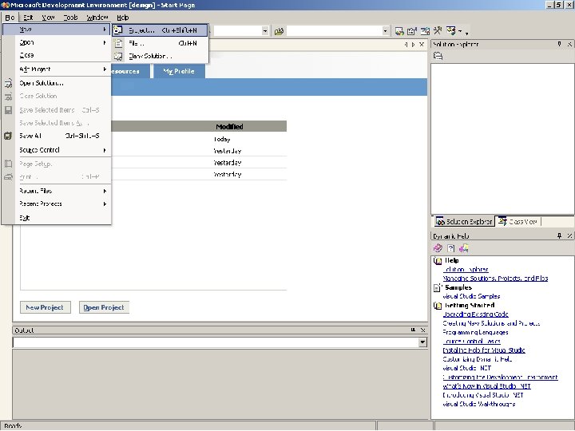Switch to the Class View tab
Screen dimensions: 575x431
(x=517, y=221)
